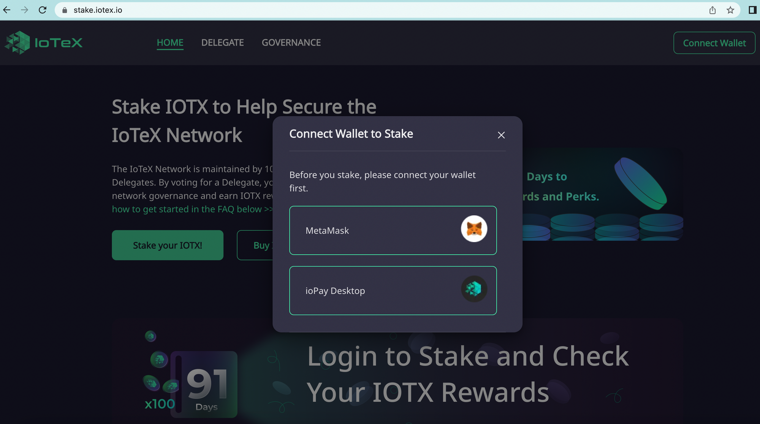Navigate to DELEGATE section

222,42
